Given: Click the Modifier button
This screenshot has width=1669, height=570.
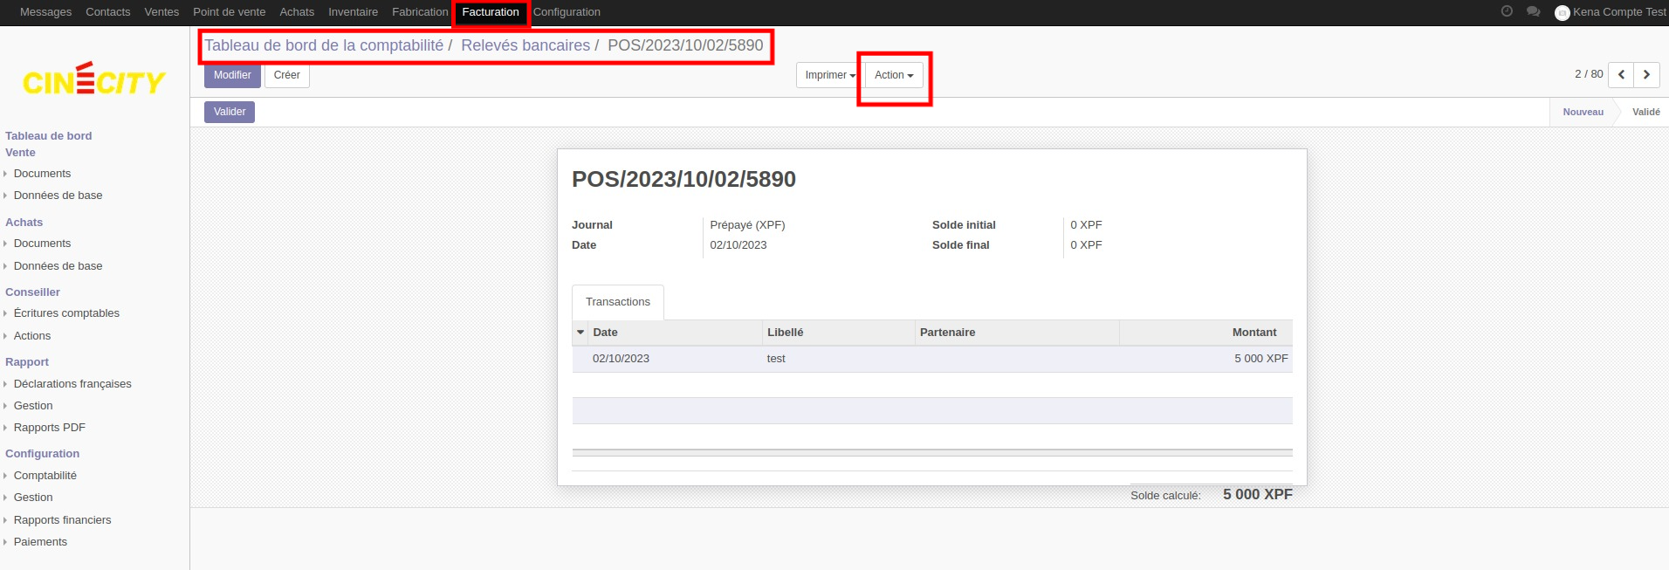Looking at the screenshot, I should click(232, 75).
